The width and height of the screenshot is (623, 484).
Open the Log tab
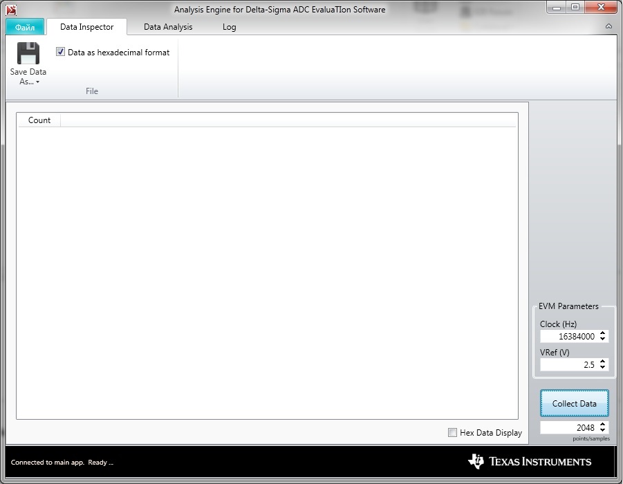pos(230,27)
